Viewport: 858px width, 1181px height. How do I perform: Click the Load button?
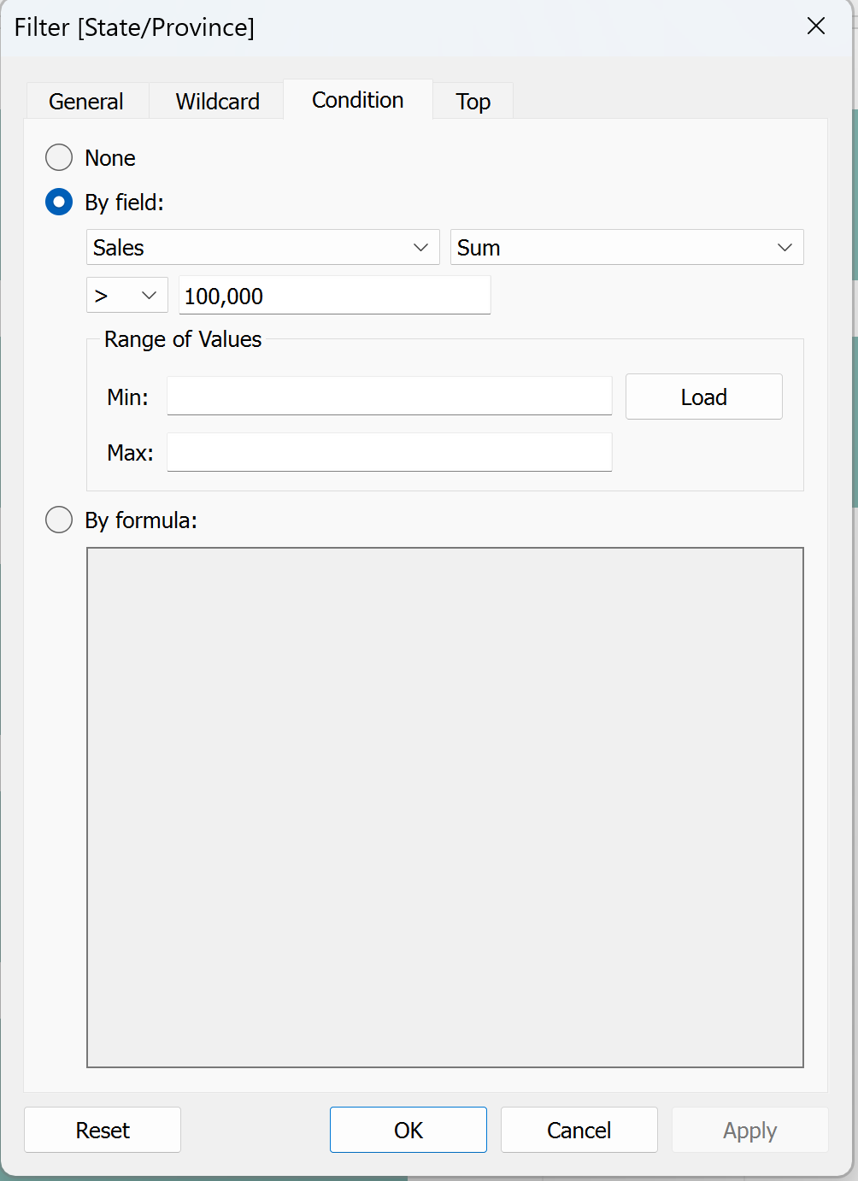point(704,397)
